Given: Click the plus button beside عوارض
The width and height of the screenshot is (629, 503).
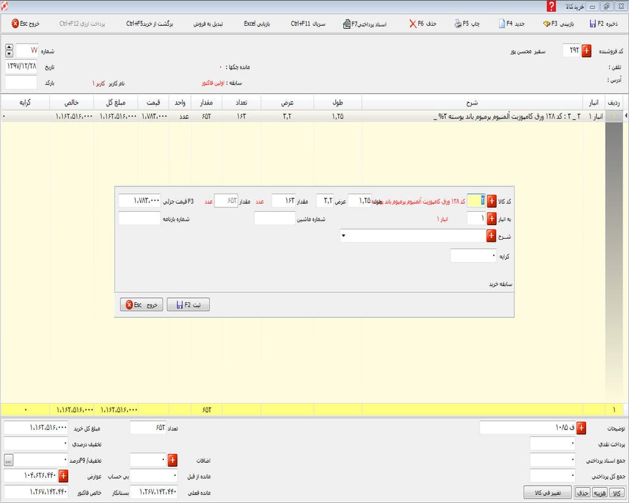Looking at the screenshot, I should coord(63,476).
